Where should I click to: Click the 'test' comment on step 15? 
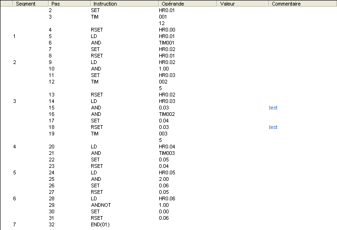point(273,108)
